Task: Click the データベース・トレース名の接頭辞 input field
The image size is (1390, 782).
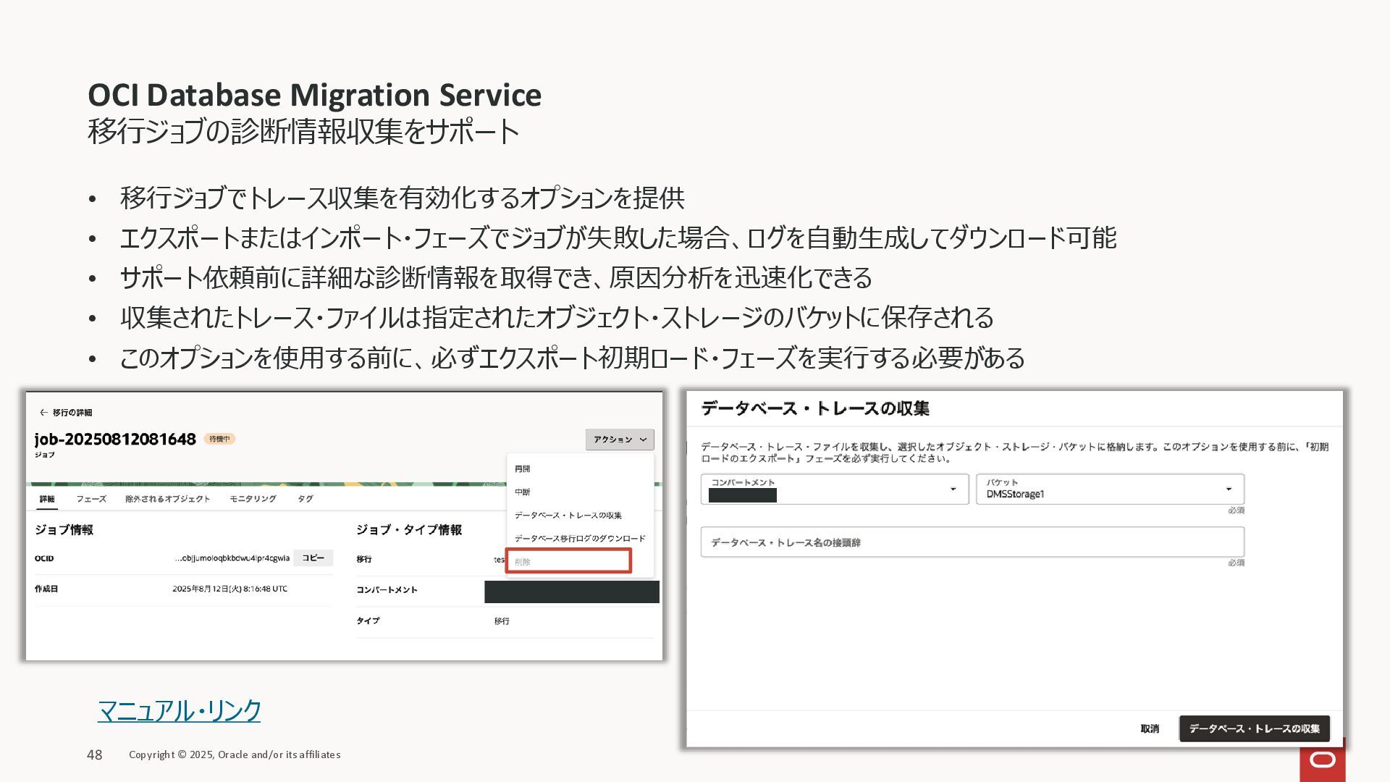Action: coord(972,542)
